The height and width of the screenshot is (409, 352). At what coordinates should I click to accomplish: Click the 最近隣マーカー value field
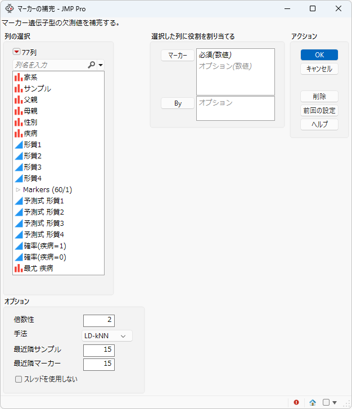pyautogui.click(x=99, y=365)
